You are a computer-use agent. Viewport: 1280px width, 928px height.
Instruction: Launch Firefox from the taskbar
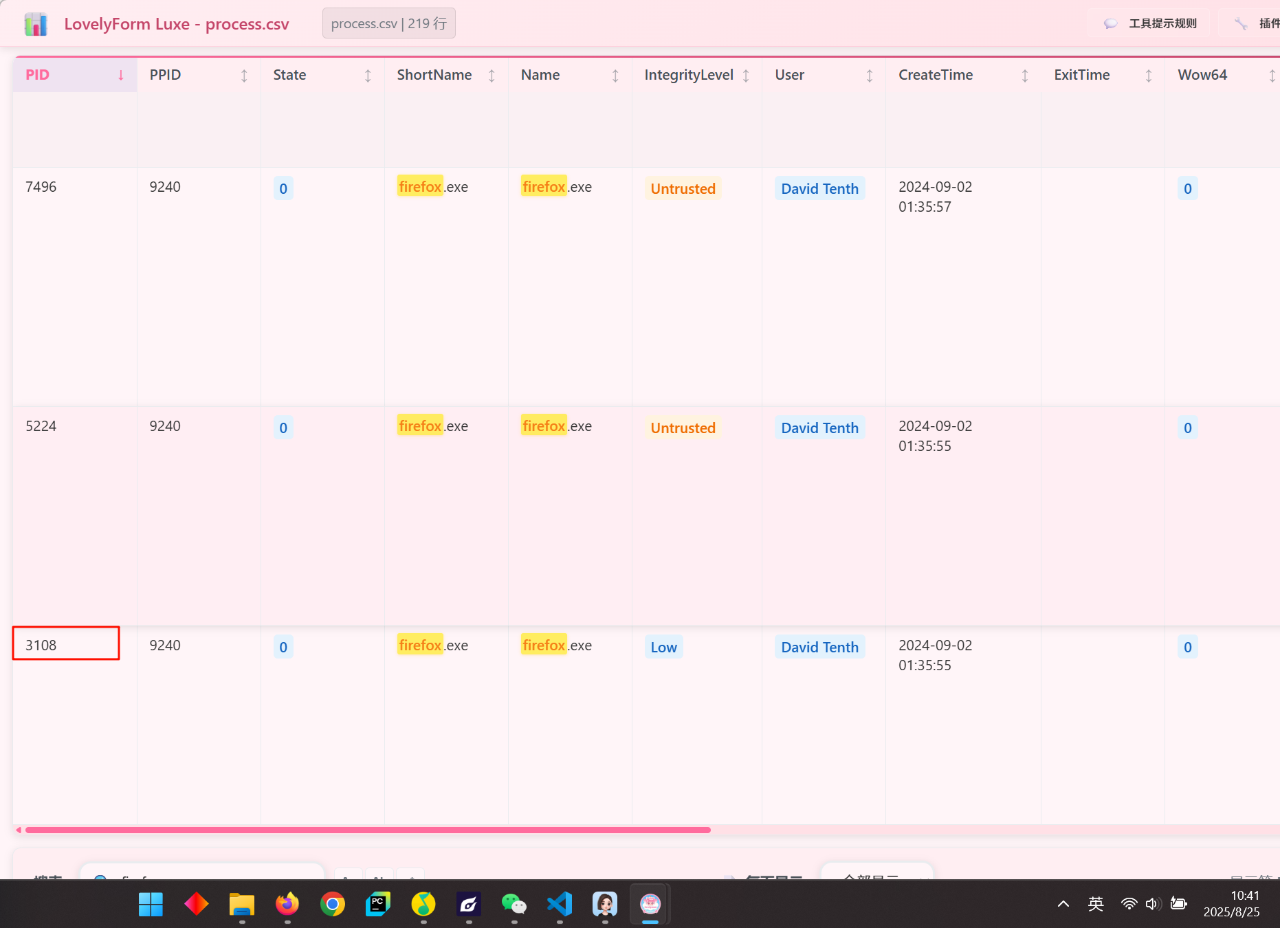[x=287, y=904]
